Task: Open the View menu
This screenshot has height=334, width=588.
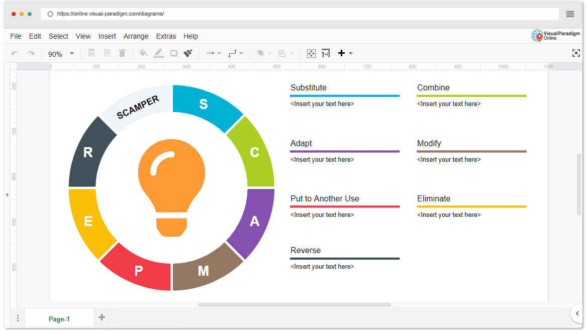Action: pos(83,36)
